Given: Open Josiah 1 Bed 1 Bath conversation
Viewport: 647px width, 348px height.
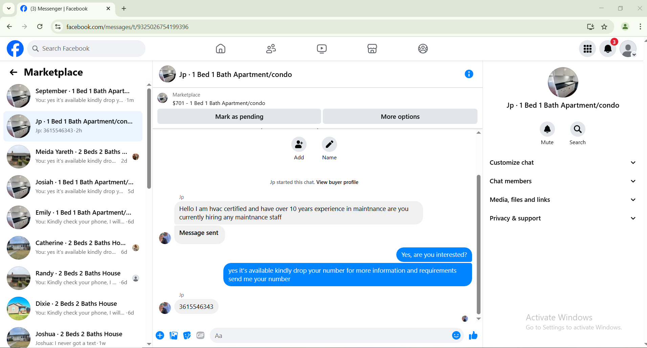Looking at the screenshot, I should [x=73, y=187].
